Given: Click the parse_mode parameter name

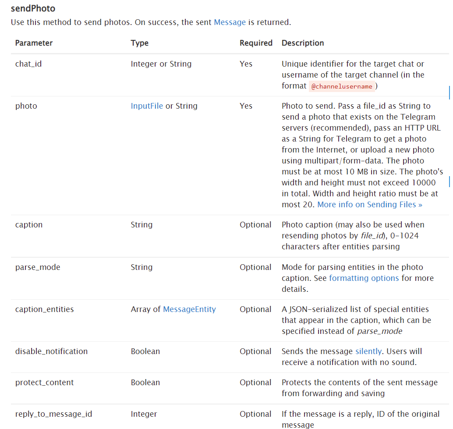Looking at the screenshot, I should (x=38, y=267).
